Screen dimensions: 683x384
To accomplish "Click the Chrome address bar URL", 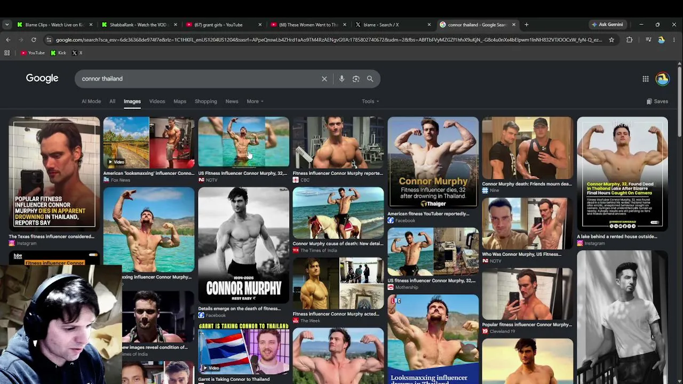I will 329,39.
